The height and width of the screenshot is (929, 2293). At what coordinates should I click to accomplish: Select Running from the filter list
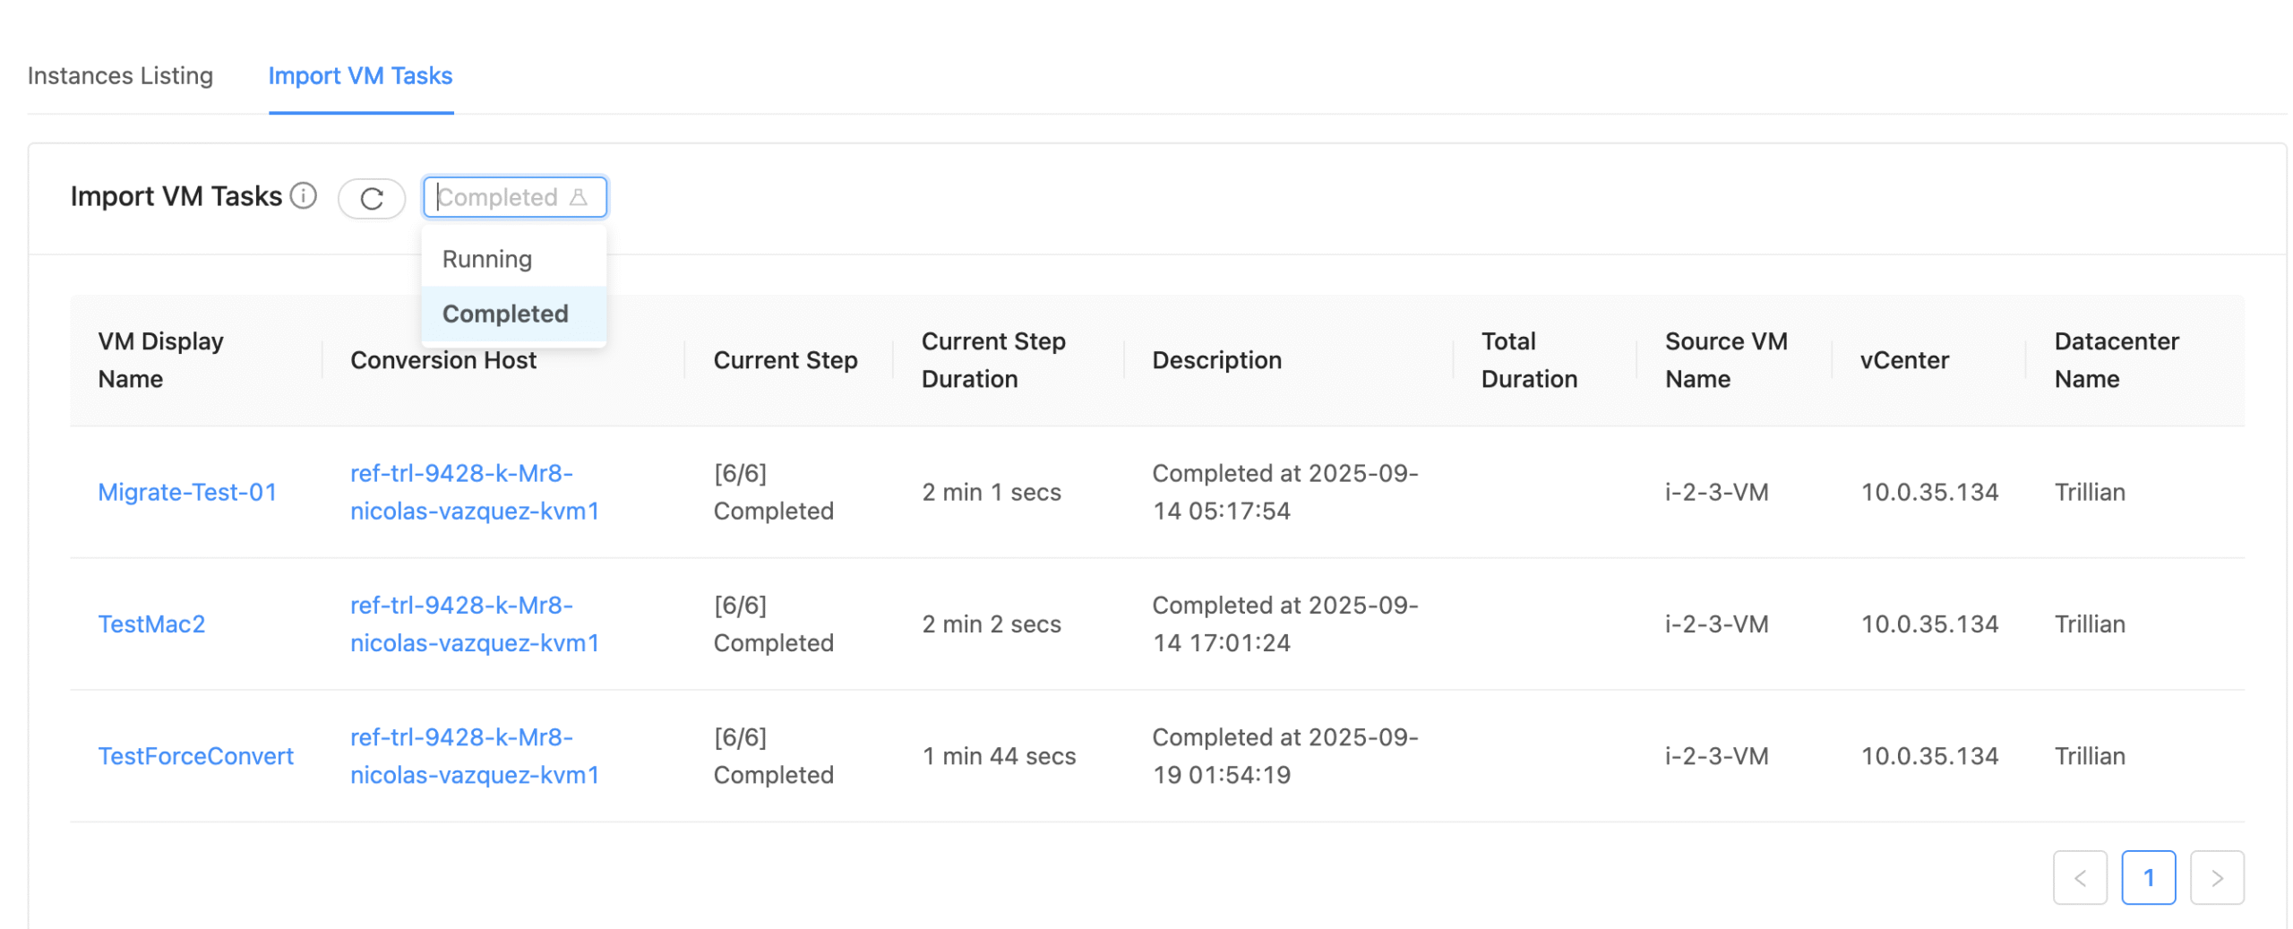(x=485, y=259)
